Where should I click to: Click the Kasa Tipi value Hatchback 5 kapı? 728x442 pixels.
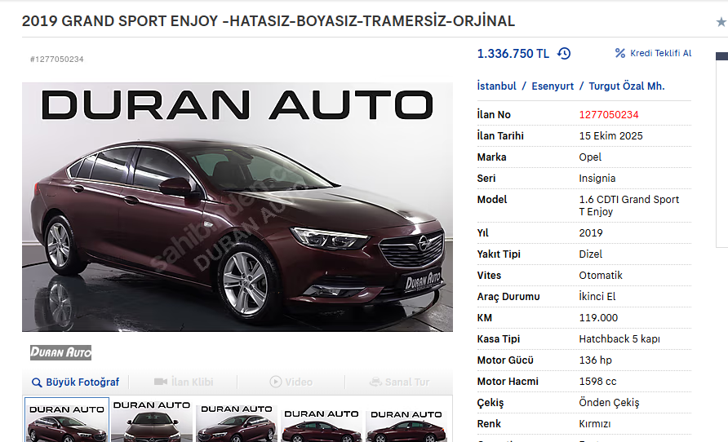619,339
